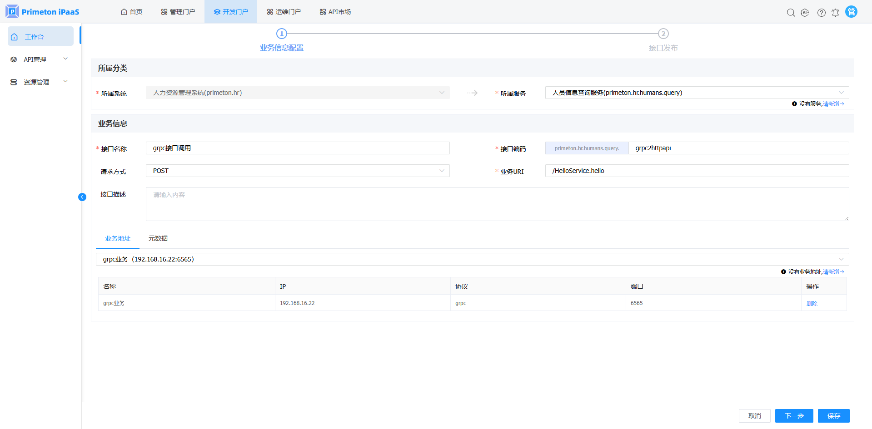
Task: Click the 下一步 button
Action: (x=794, y=416)
